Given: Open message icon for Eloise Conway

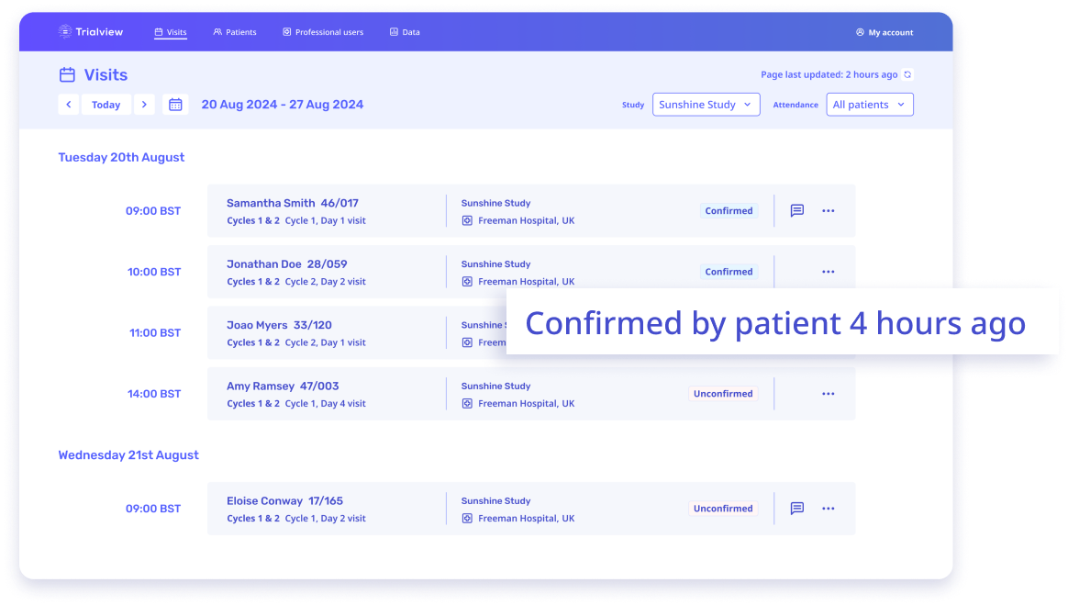Looking at the screenshot, I should coord(797,509).
